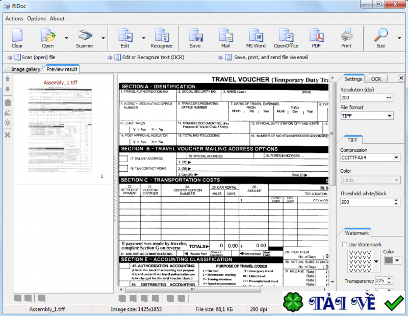Viewport: 408px width, 316px height.
Task: Open the dropdown arrow beside Open
Action: (66, 38)
